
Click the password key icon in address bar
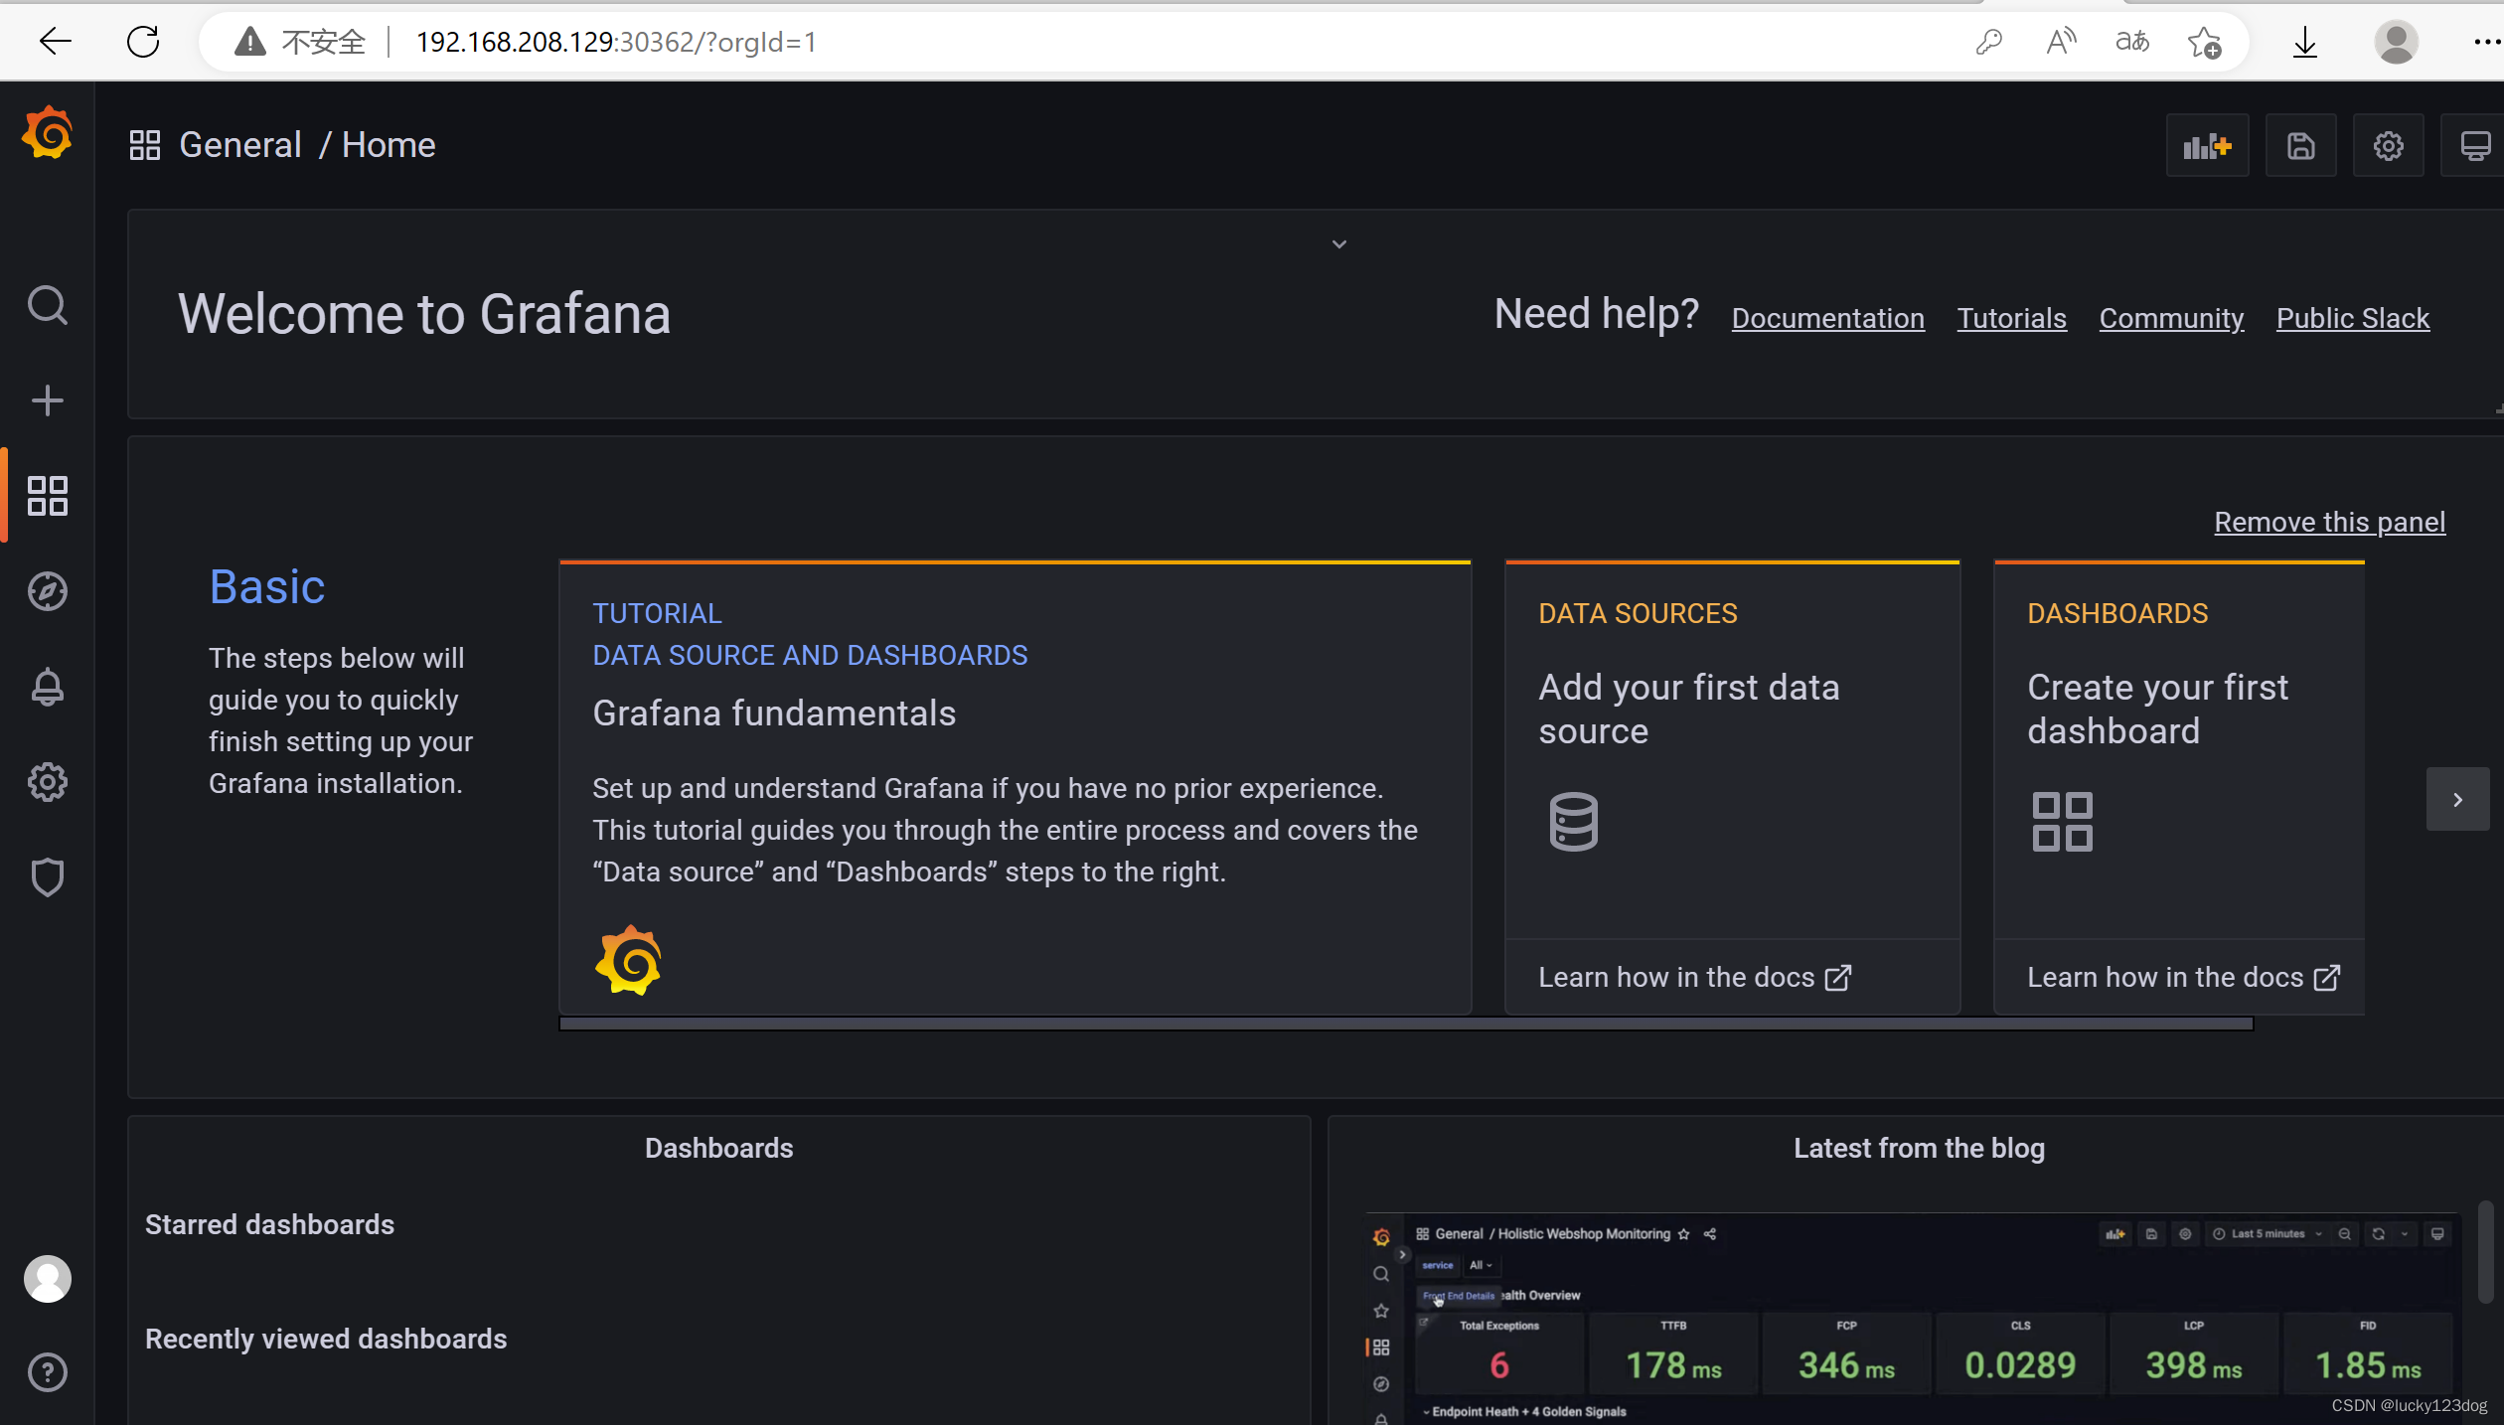[1988, 42]
